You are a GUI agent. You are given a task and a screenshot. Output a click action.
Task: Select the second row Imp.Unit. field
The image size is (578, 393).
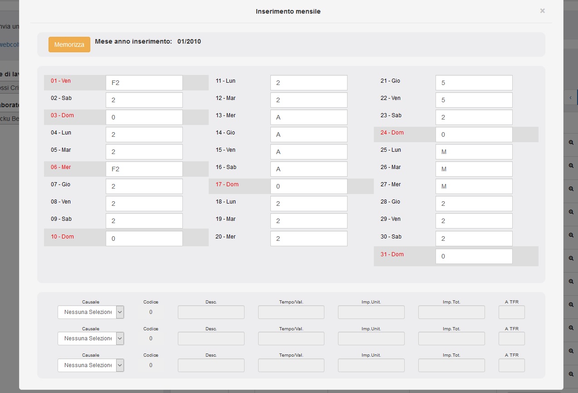pyautogui.click(x=371, y=338)
